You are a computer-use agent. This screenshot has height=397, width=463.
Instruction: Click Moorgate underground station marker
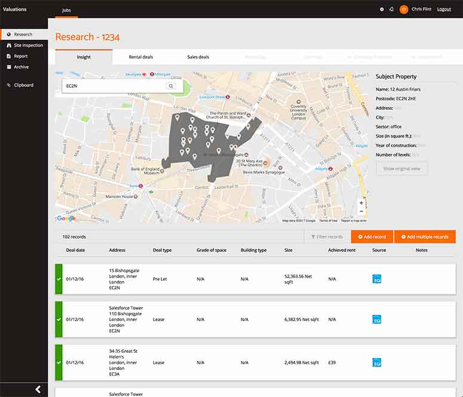click(x=152, y=75)
